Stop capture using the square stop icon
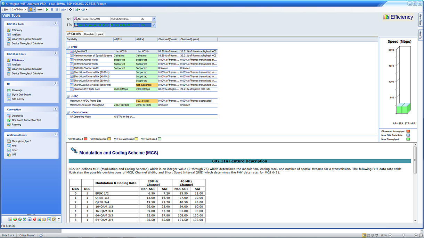Image resolution: width=424 pixels, height=238 pixels. click(57, 10)
